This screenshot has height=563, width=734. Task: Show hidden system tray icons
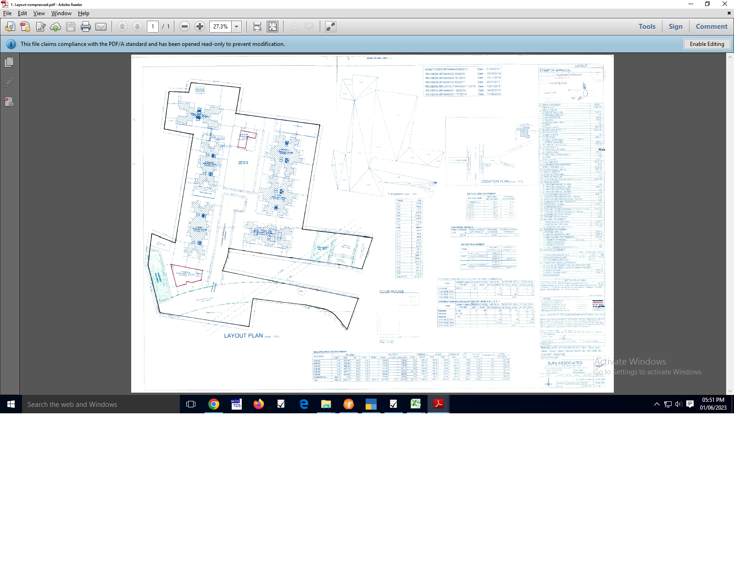(656, 404)
